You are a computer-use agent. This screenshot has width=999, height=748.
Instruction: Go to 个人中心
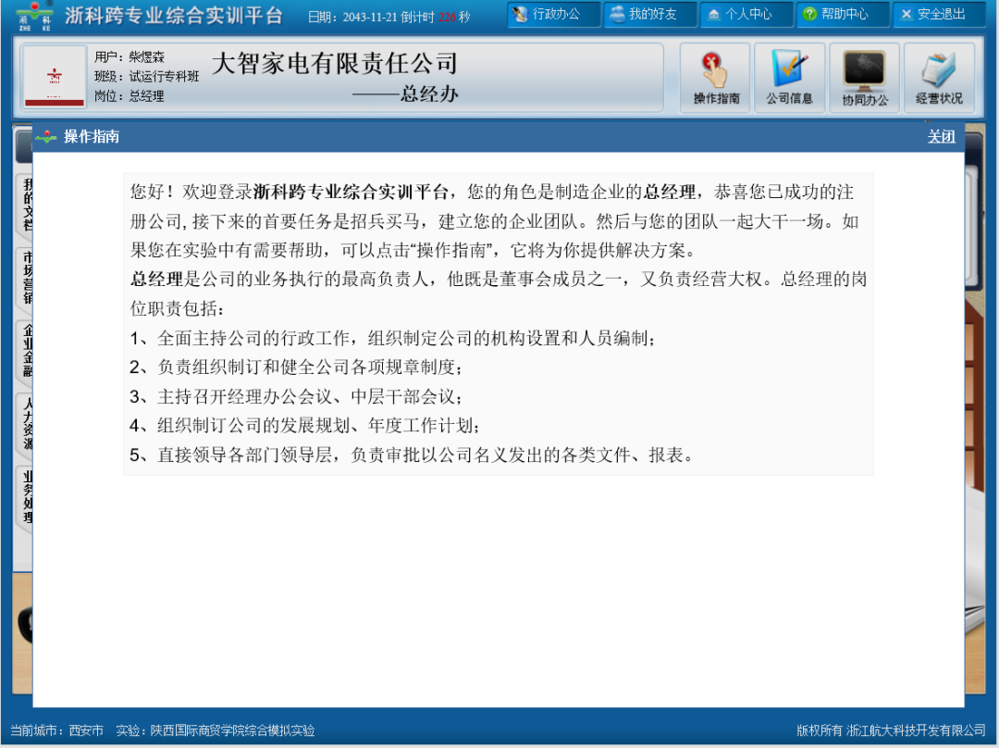click(x=746, y=14)
